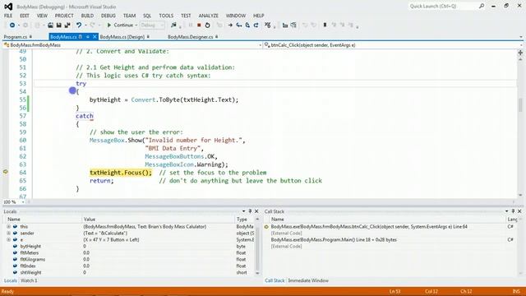The image size is (526, 296).
Task: Click the Show Next Statement arrow
Action: point(230,25)
